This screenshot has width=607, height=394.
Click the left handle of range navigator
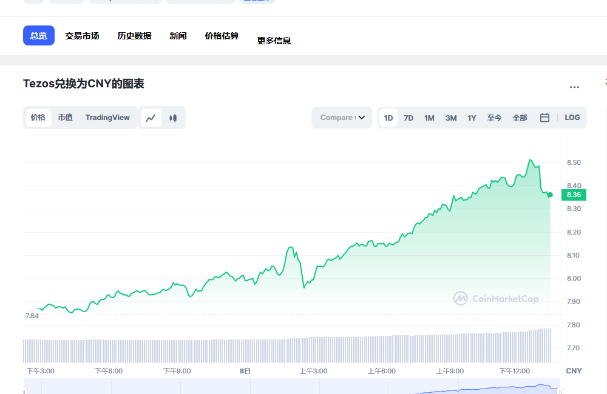(24, 391)
